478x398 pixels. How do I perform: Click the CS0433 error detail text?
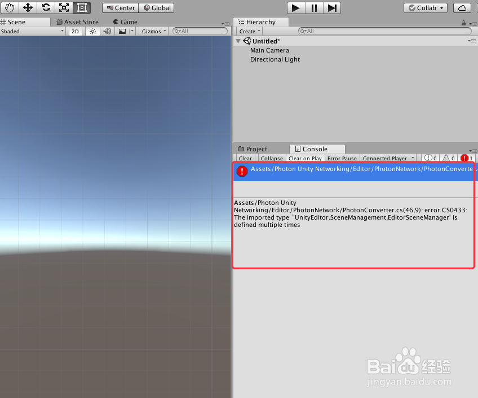click(x=351, y=213)
